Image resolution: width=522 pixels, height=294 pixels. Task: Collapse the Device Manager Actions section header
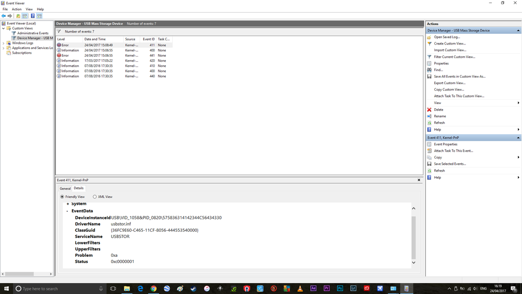coord(518,31)
